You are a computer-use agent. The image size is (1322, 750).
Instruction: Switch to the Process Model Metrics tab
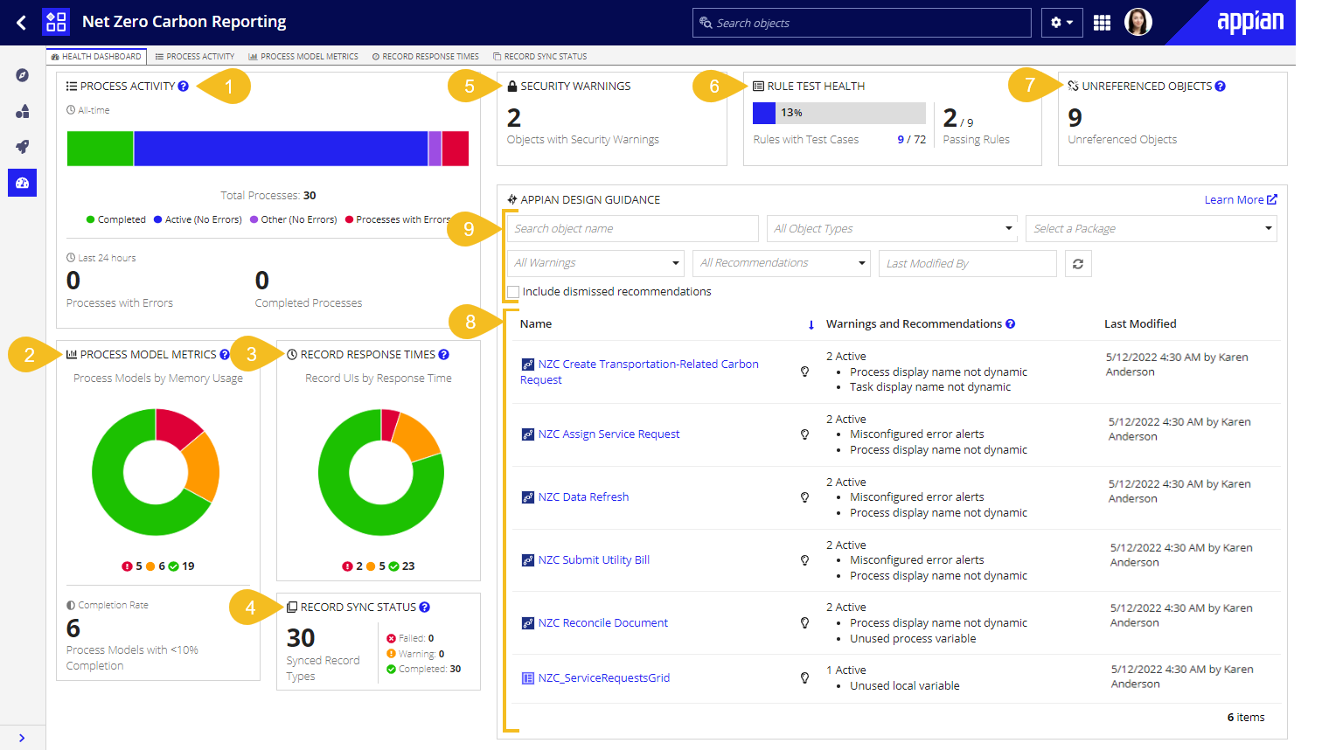[303, 56]
